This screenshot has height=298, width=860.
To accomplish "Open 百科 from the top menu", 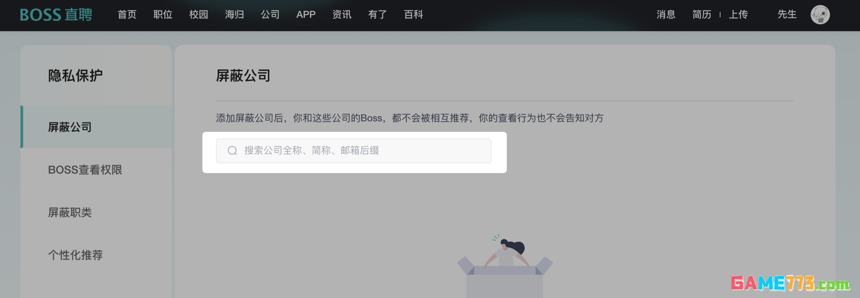I will pos(413,15).
